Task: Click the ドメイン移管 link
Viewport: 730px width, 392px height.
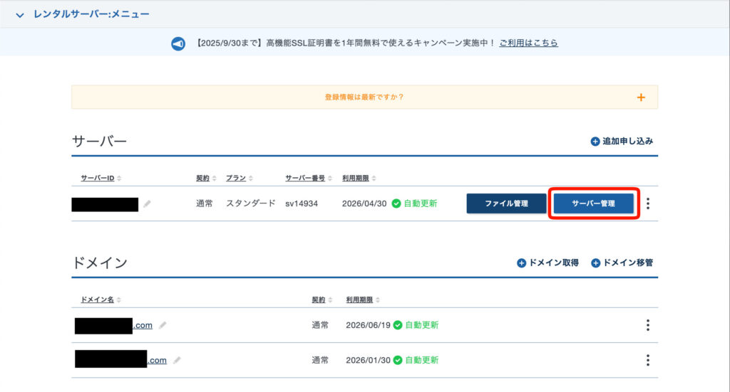Action: click(x=622, y=263)
